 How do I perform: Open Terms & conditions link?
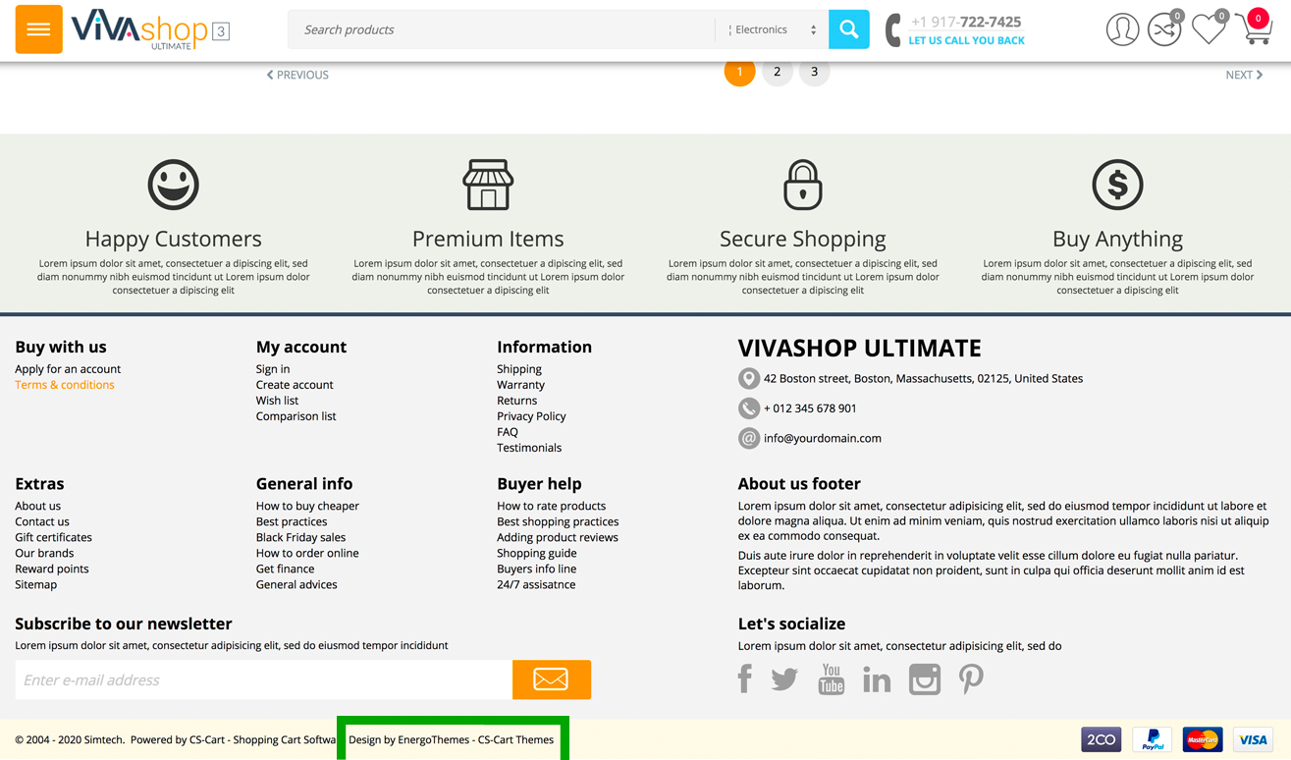tap(65, 385)
